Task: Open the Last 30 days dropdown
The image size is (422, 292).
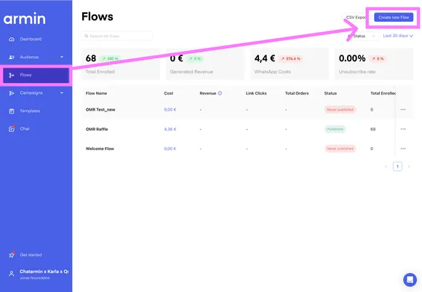Action: tap(398, 36)
